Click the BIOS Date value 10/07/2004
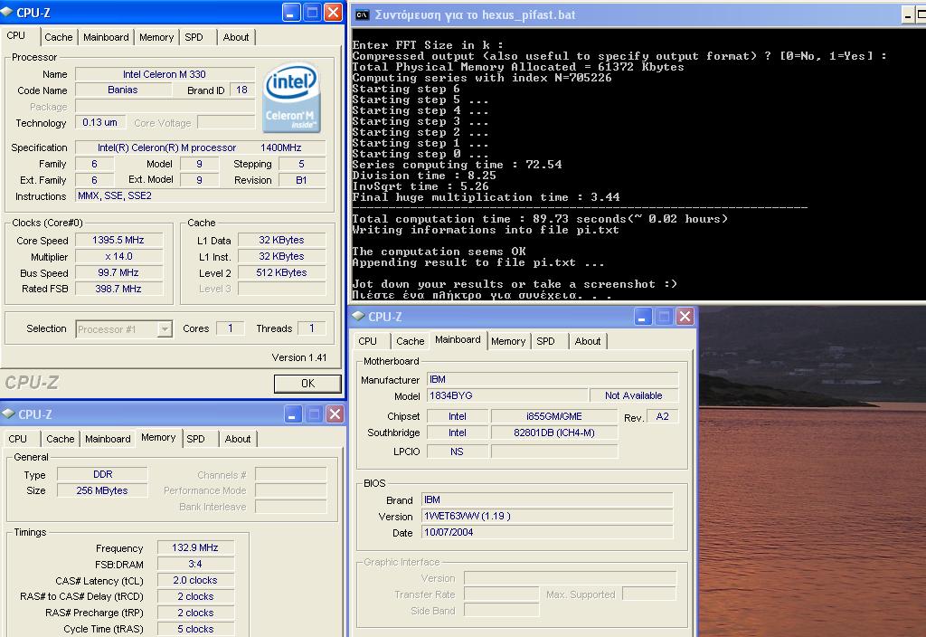Image resolution: width=926 pixels, height=637 pixels. click(x=547, y=532)
